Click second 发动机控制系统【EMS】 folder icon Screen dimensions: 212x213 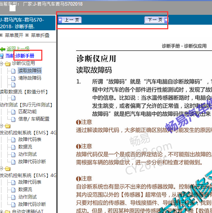point(8,169)
